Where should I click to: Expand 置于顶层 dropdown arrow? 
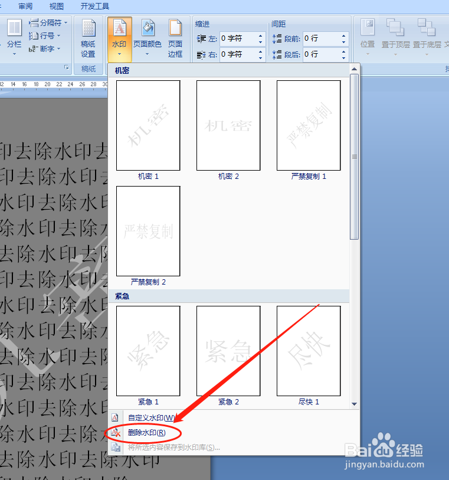395,54
